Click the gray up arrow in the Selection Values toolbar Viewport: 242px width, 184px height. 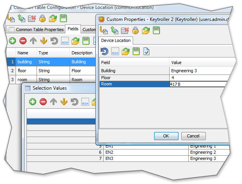[x=53, y=102]
